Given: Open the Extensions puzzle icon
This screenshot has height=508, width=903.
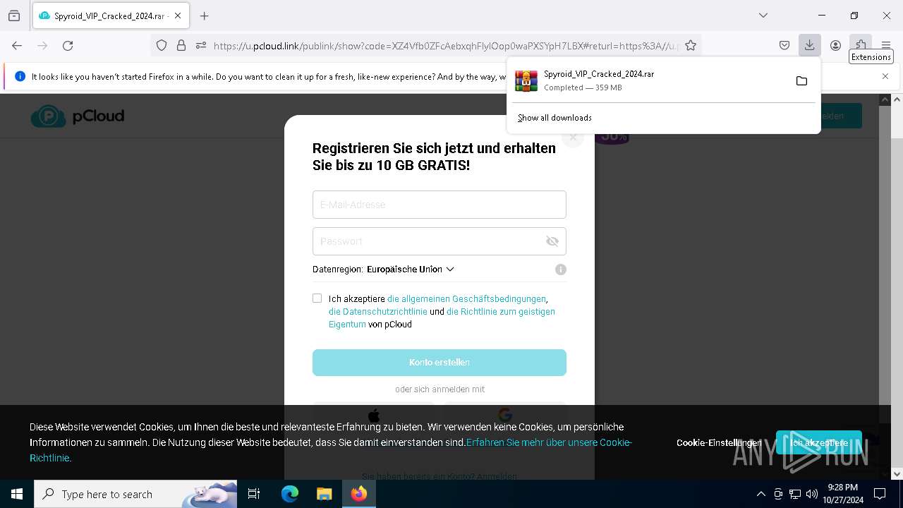Looking at the screenshot, I should tap(861, 44).
